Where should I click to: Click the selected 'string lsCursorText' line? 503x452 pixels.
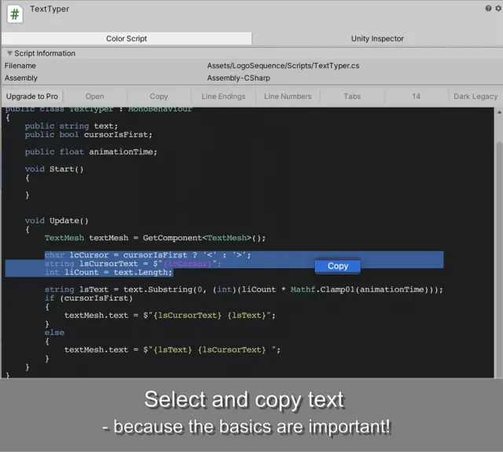(133, 264)
